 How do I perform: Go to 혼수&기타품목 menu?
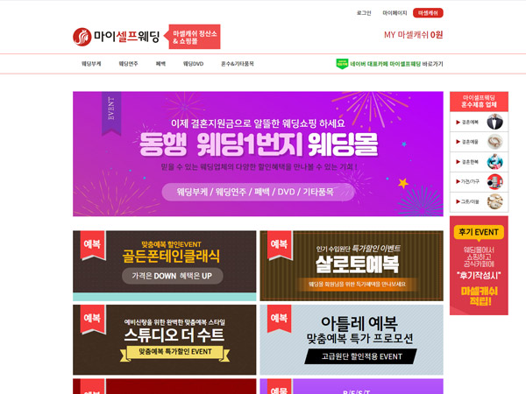[238, 64]
